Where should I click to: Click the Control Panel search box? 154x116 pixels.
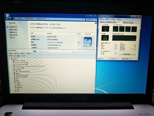coord(91,20)
